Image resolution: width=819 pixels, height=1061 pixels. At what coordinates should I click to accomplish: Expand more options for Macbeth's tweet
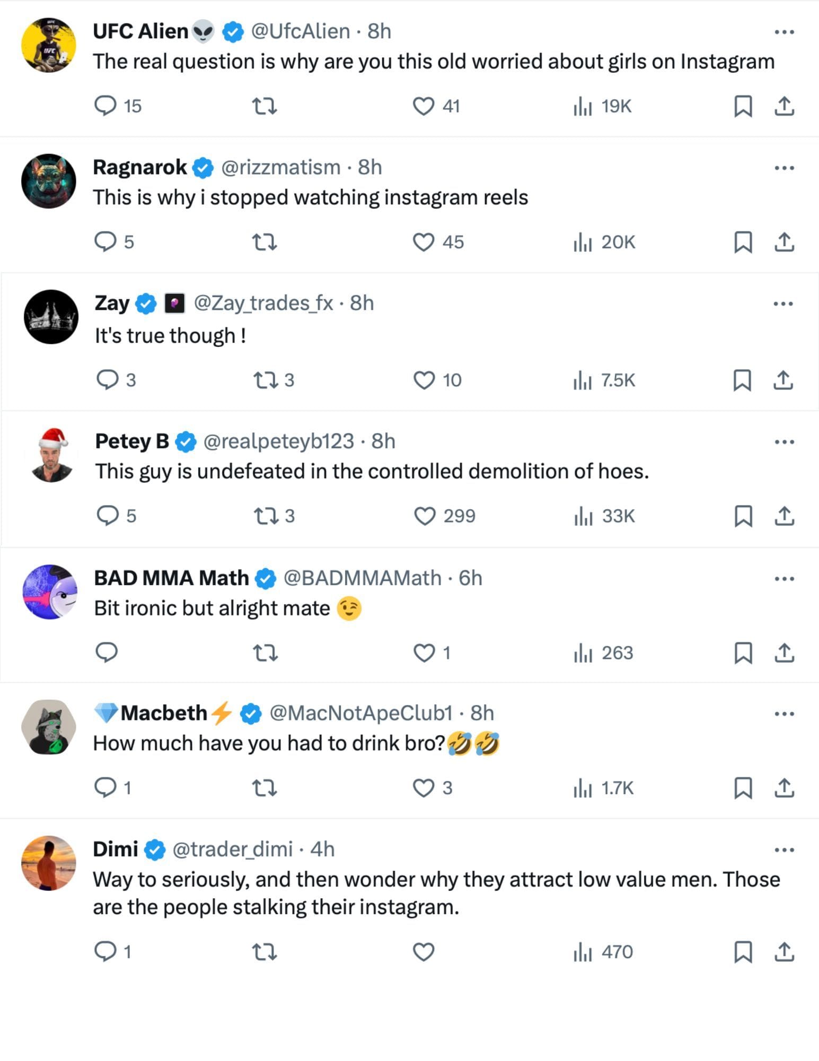pyautogui.click(x=784, y=714)
